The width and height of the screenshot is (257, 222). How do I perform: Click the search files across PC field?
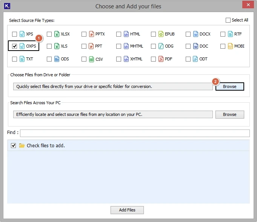[113, 114]
